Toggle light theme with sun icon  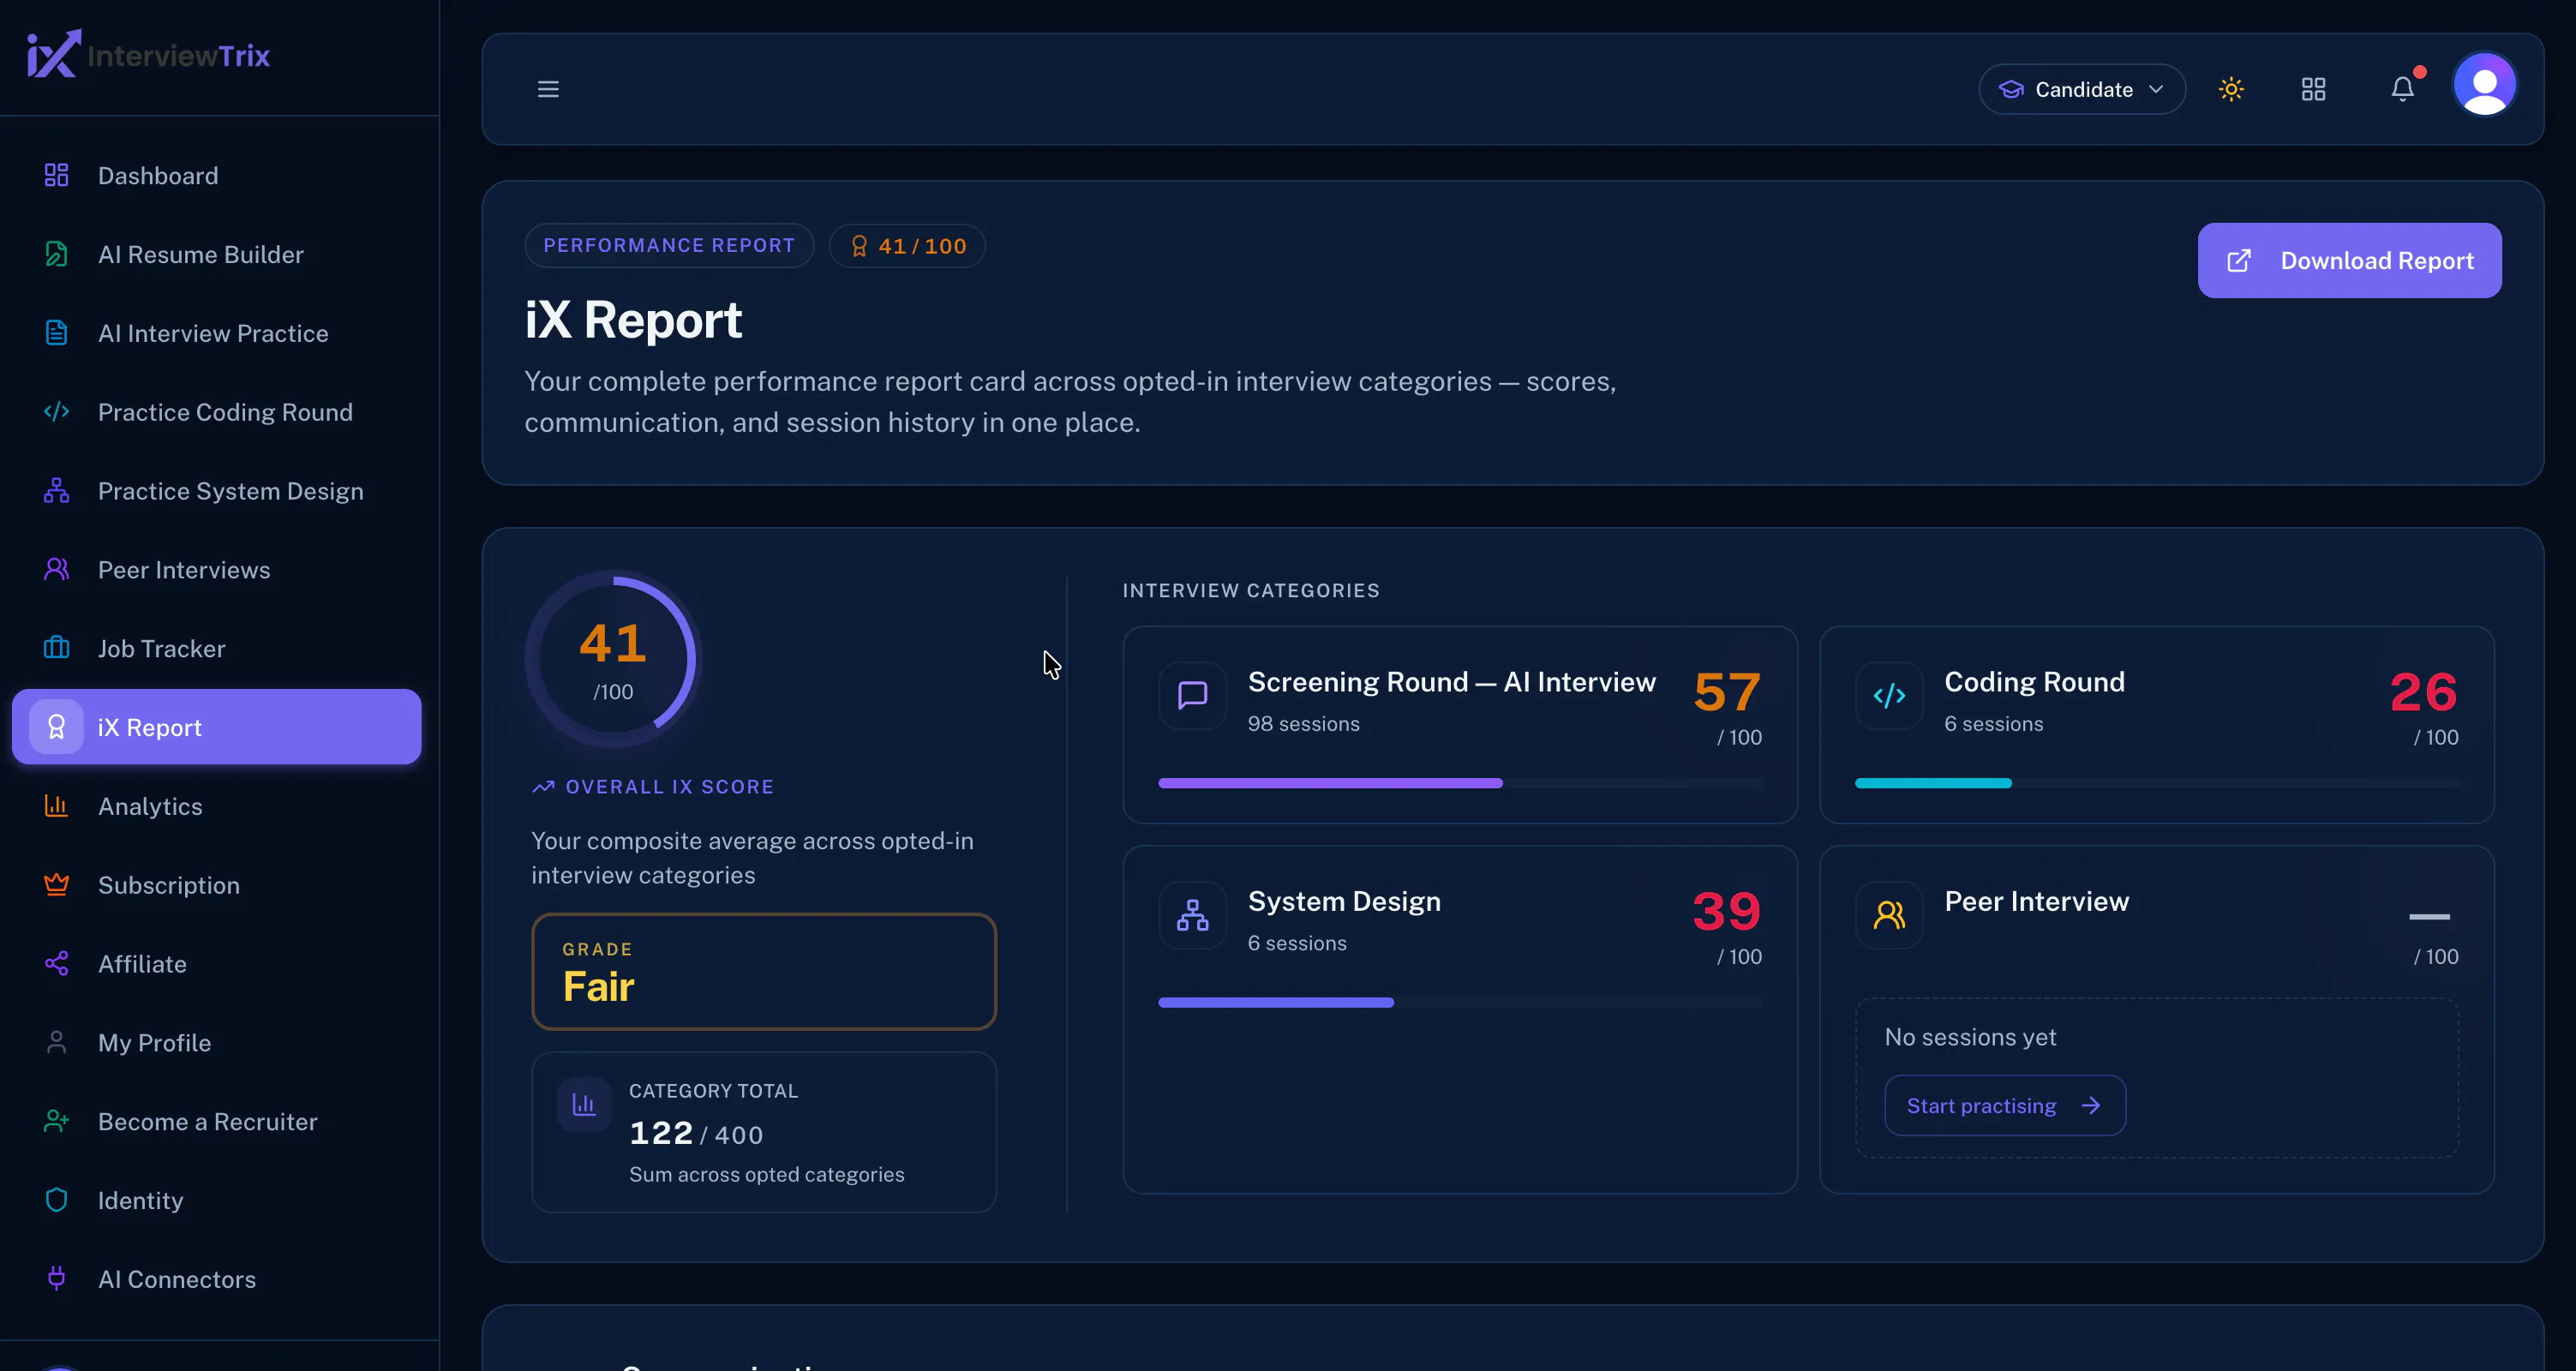pos(2231,89)
